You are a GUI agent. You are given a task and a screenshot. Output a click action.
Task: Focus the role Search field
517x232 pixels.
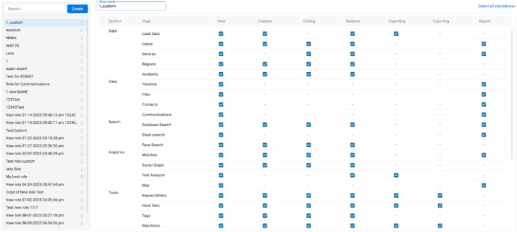(36, 9)
